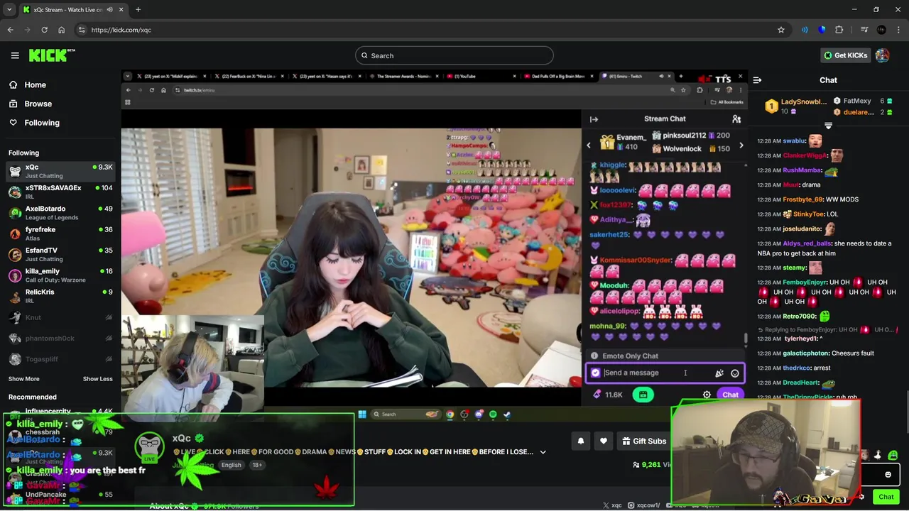Click the address bar URL kick.com/xqc

click(121, 30)
